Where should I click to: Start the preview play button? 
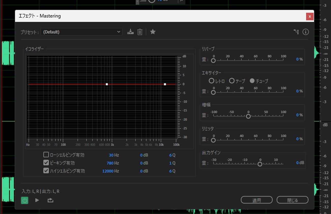point(37,200)
